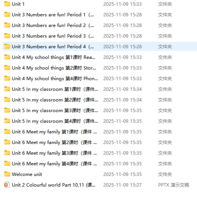
Task: Click folder icon for Unit 5 第3课时
Action: click(7, 110)
